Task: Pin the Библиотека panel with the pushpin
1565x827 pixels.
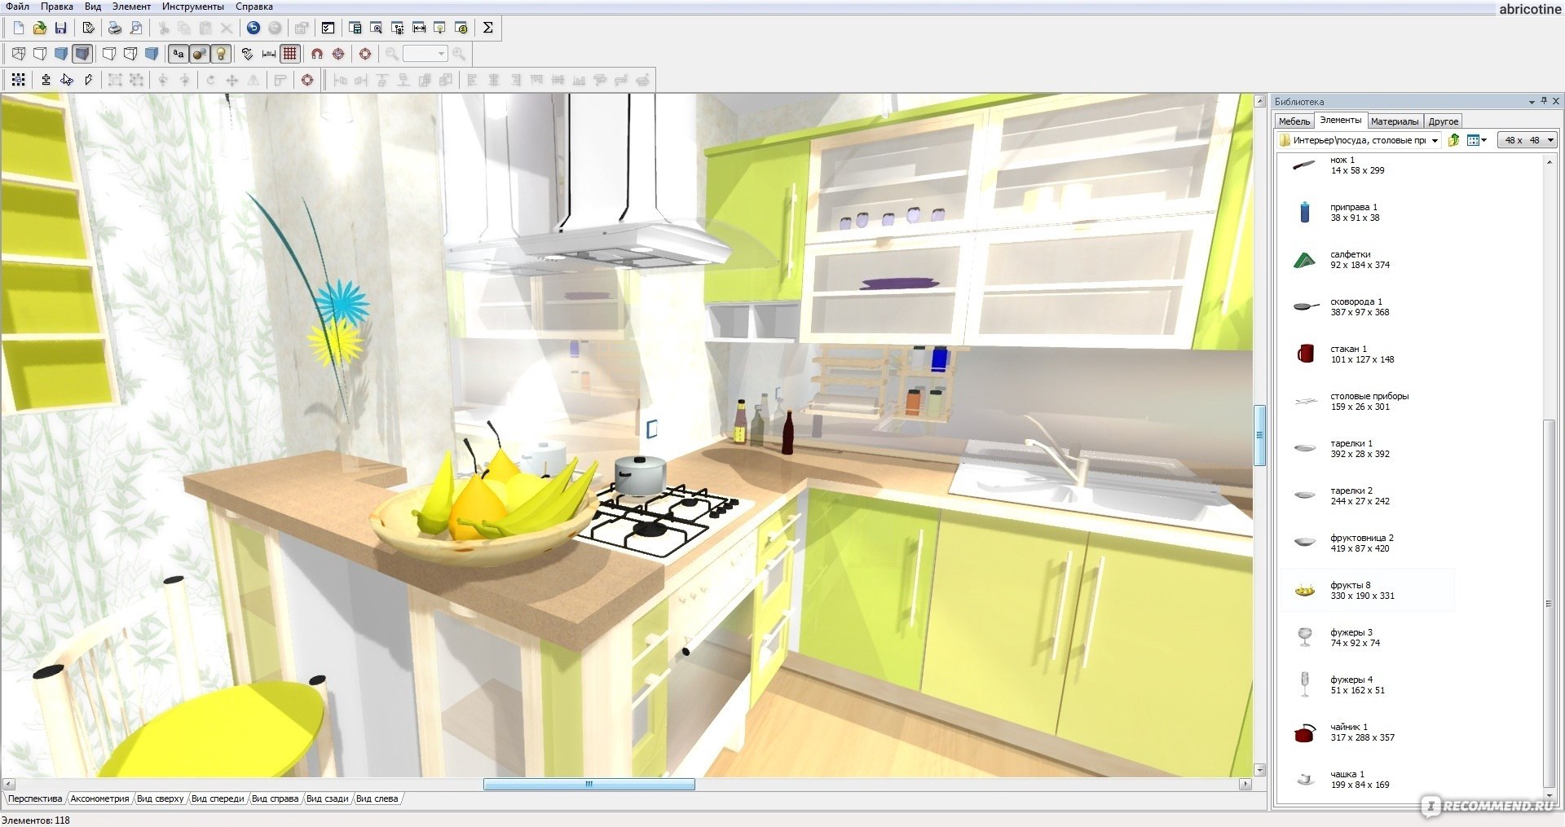Action: click(1544, 101)
